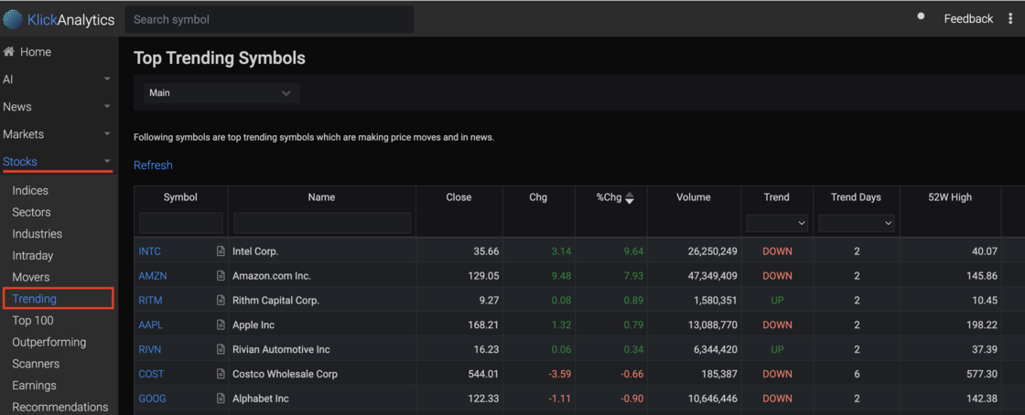Open Industries under Stocks

point(38,234)
